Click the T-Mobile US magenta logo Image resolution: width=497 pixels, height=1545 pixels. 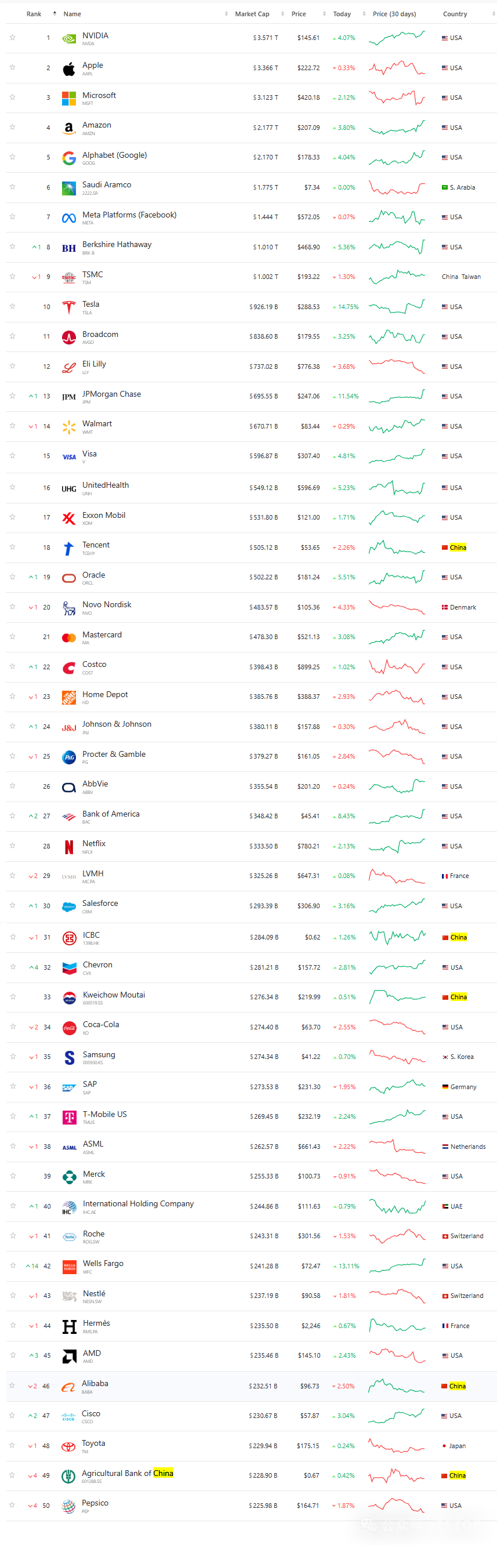pyautogui.click(x=70, y=1118)
